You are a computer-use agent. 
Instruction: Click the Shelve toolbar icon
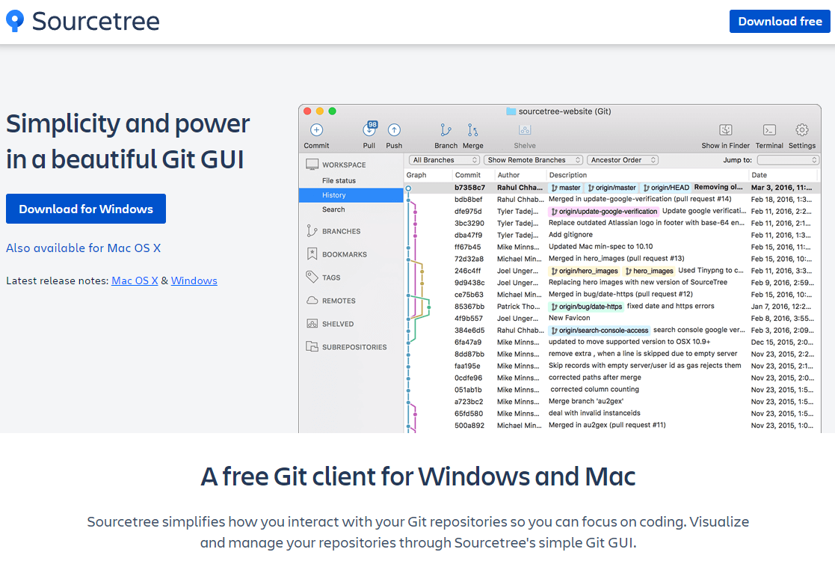(x=525, y=130)
